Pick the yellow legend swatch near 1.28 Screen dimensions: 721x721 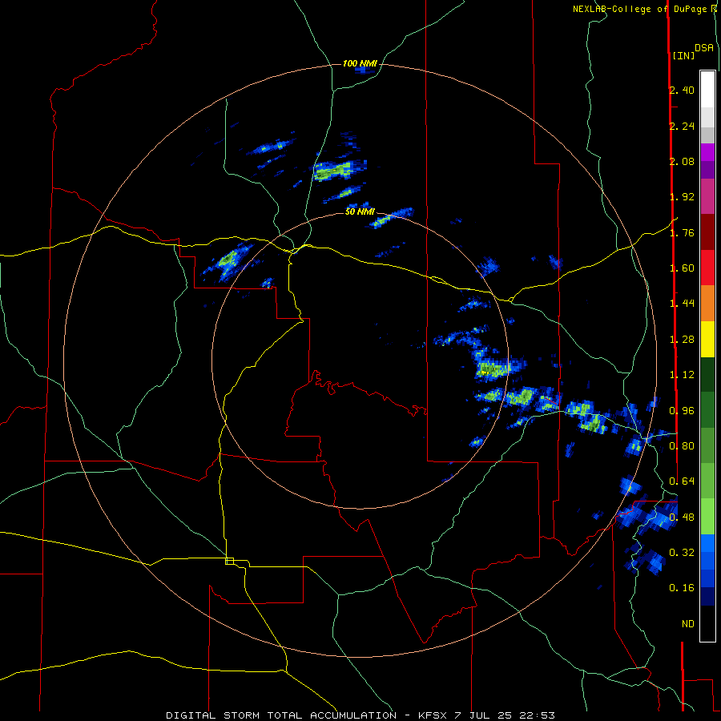click(x=707, y=339)
